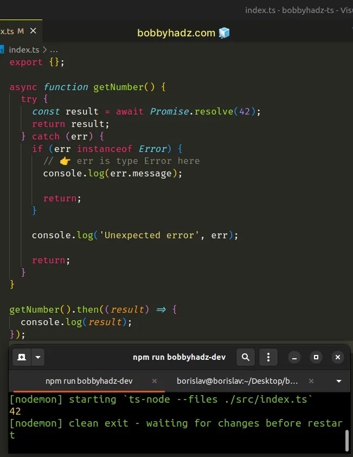This screenshot has height=457, width=353.
Task: Close the borislav@borislav terminal tab
Action: pyautogui.click(x=311, y=381)
